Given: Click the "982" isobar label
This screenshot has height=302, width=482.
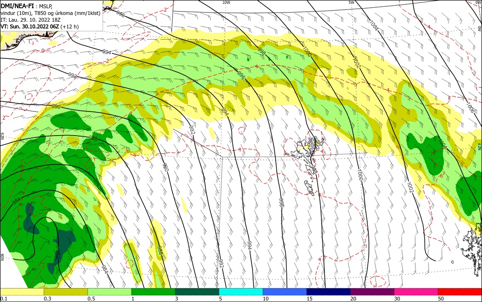Looking at the screenshot, I should (x=57, y=255).
